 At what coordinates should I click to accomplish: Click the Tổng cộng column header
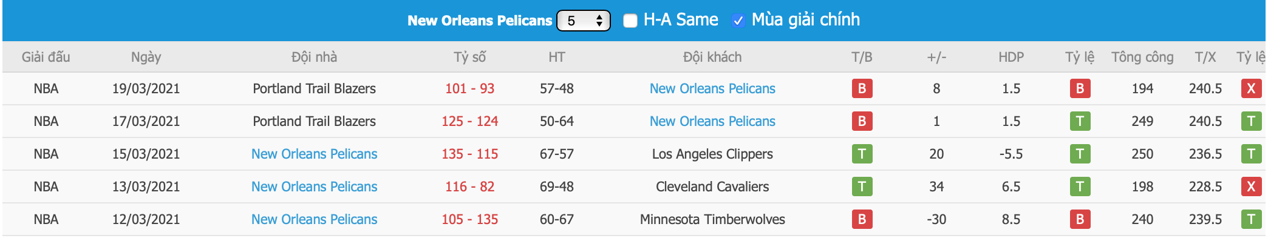tap(1142, 57)
